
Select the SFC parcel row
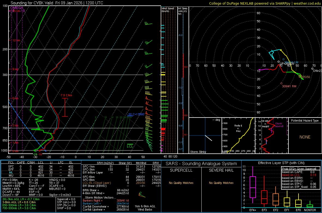41,166
